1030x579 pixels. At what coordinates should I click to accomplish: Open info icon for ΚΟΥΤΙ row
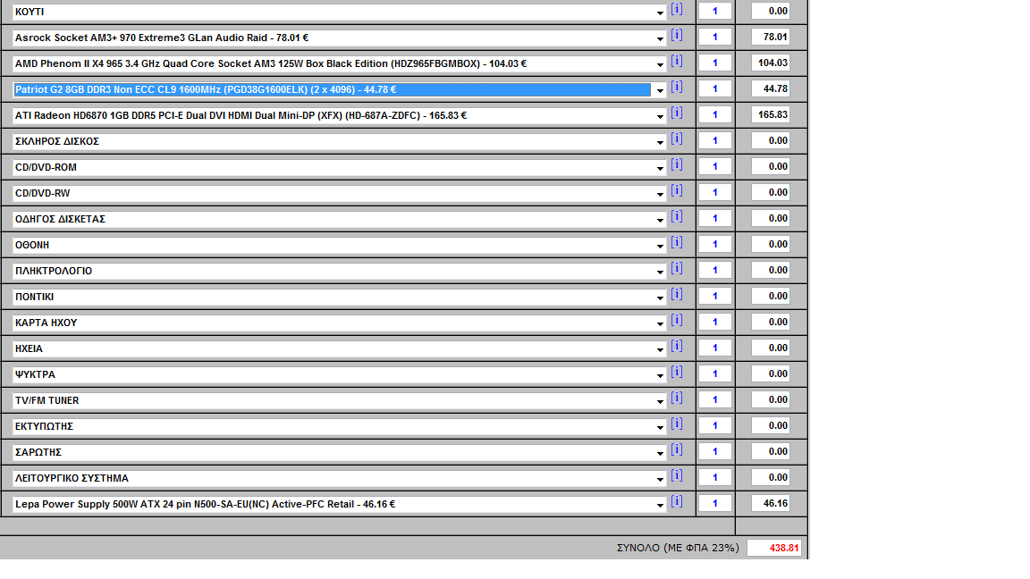click(x=677, y=9)
